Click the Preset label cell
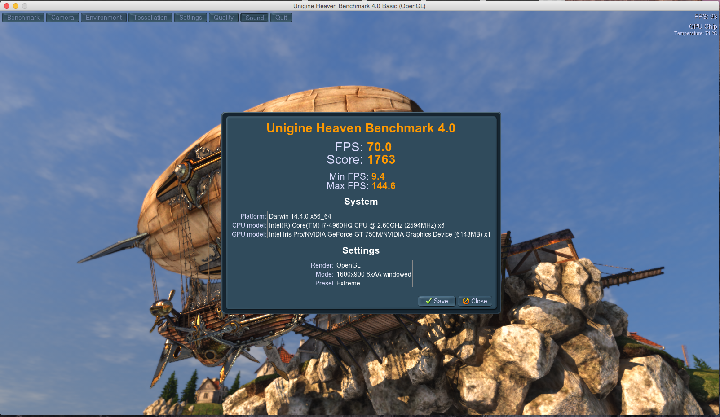The width and height of the screenshot is (720, 417). point(322,283)
